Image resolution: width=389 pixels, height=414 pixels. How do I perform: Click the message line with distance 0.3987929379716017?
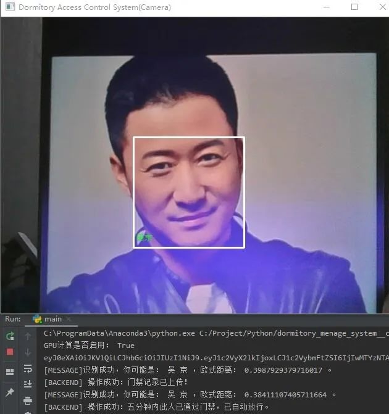click(x=187, y=370)
